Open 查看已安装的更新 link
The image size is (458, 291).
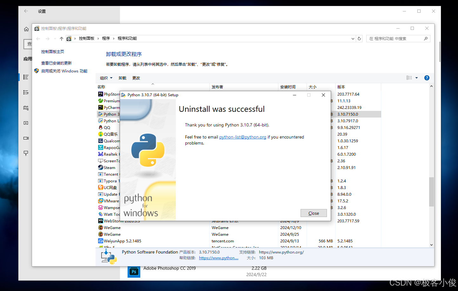56,63
